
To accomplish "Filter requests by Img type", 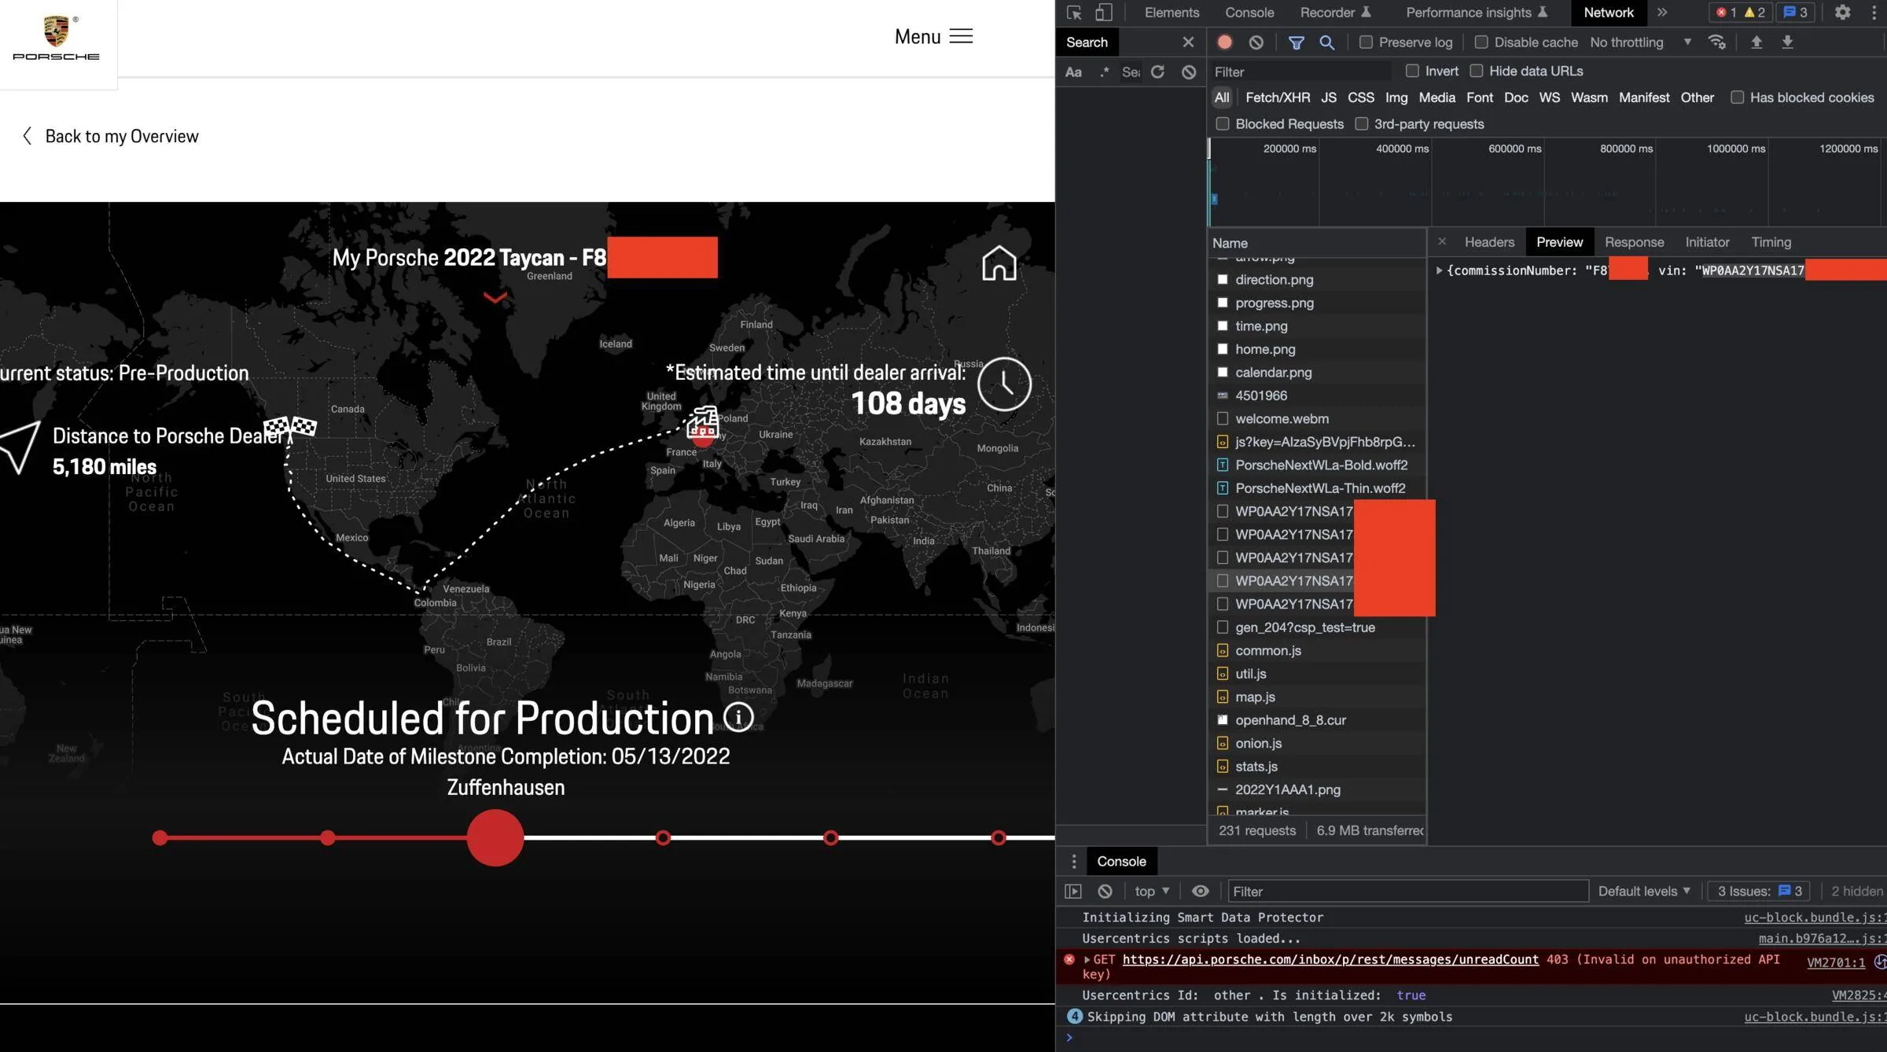I will [1396, 97].
